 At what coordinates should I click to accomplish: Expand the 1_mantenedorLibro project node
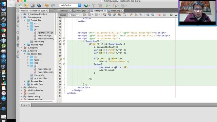click(21, 14)
